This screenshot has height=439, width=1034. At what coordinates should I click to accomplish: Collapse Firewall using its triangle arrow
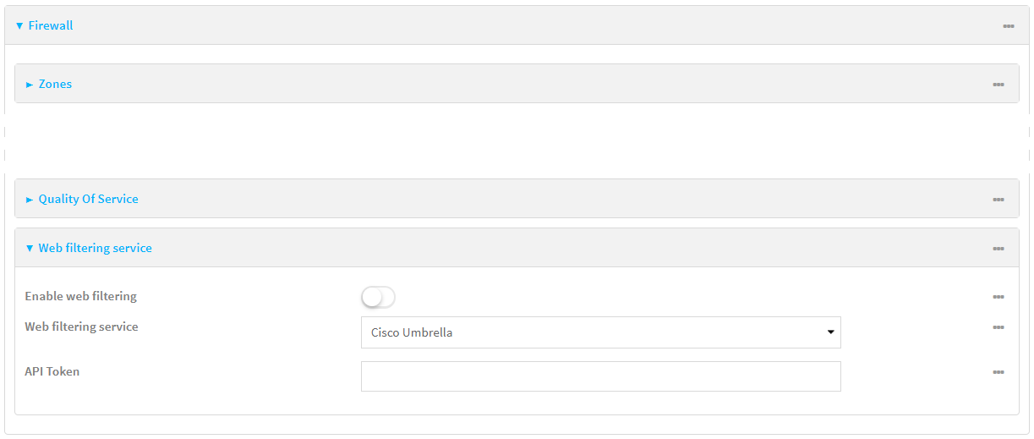pos(19,26)
